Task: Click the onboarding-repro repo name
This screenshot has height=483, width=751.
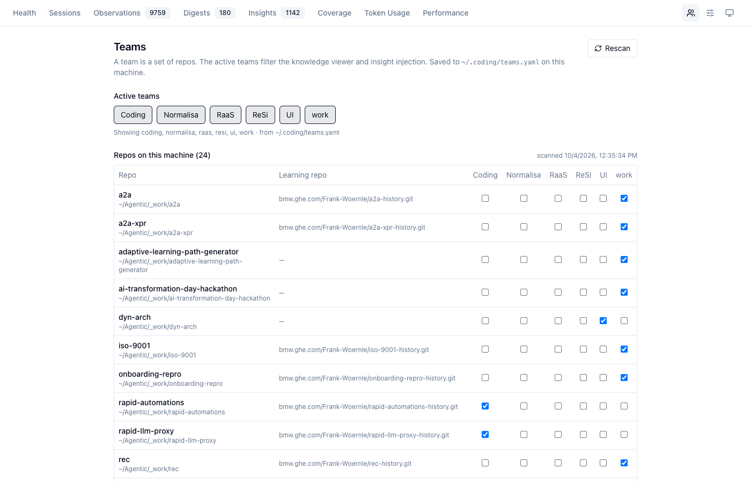Action: click(150, 374)
